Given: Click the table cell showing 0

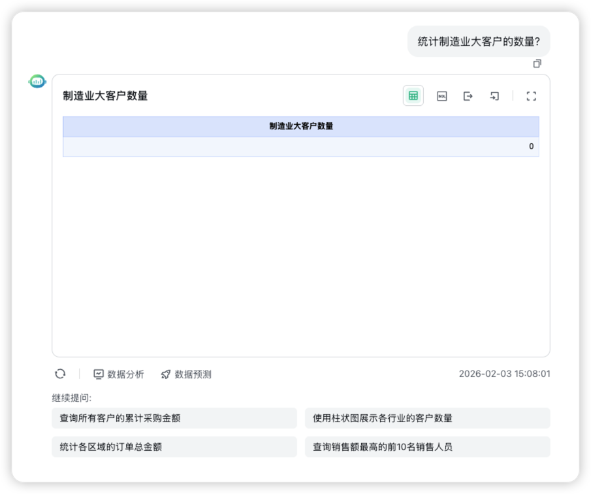Looking at the screenshot, I should [530, 146].
